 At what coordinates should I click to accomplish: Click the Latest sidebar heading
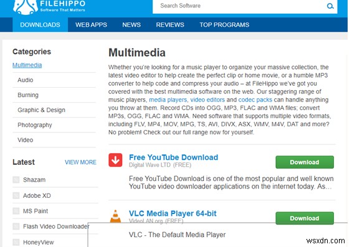click(24, 162)
